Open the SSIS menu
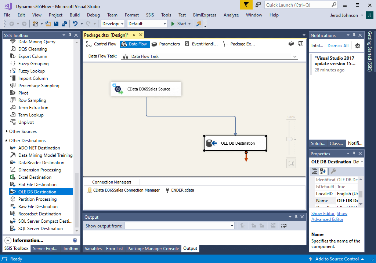Image resolution: width=376 pixels, height=263 pixels. [x=150, y=15]
